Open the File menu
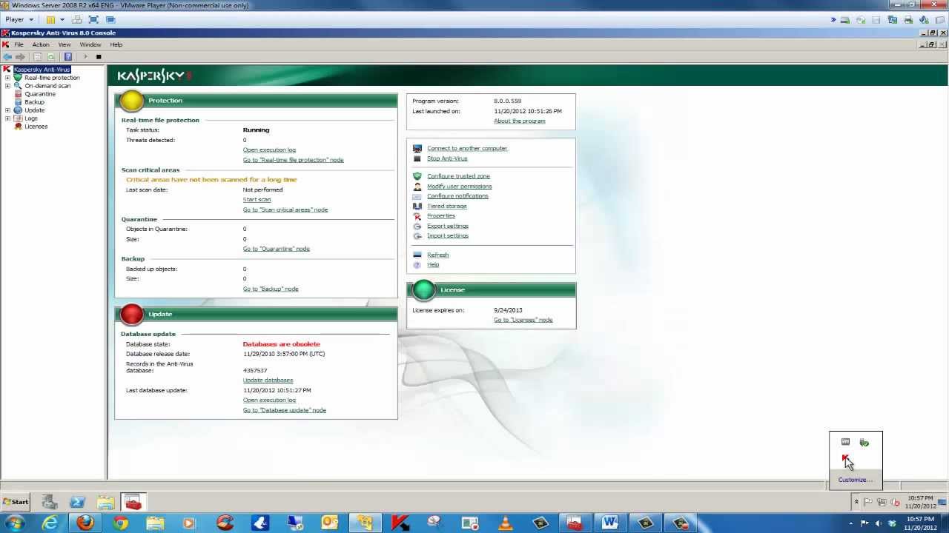The width and height of the screenshot is (949, 533). (19, 44)
